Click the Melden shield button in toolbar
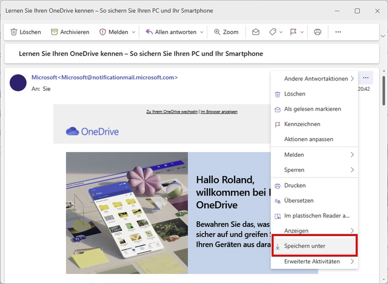 pos(113,32)
